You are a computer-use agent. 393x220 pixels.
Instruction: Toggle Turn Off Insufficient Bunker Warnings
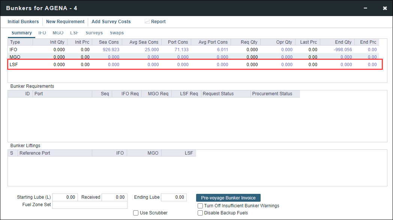tap(200, 206)
